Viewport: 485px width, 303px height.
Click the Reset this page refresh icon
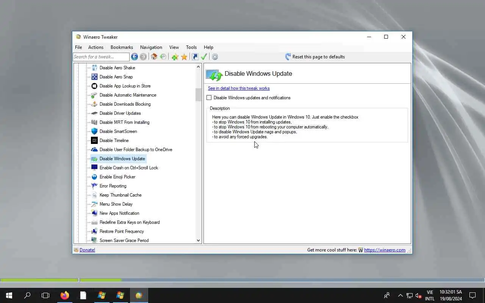(x=288, y=57)
